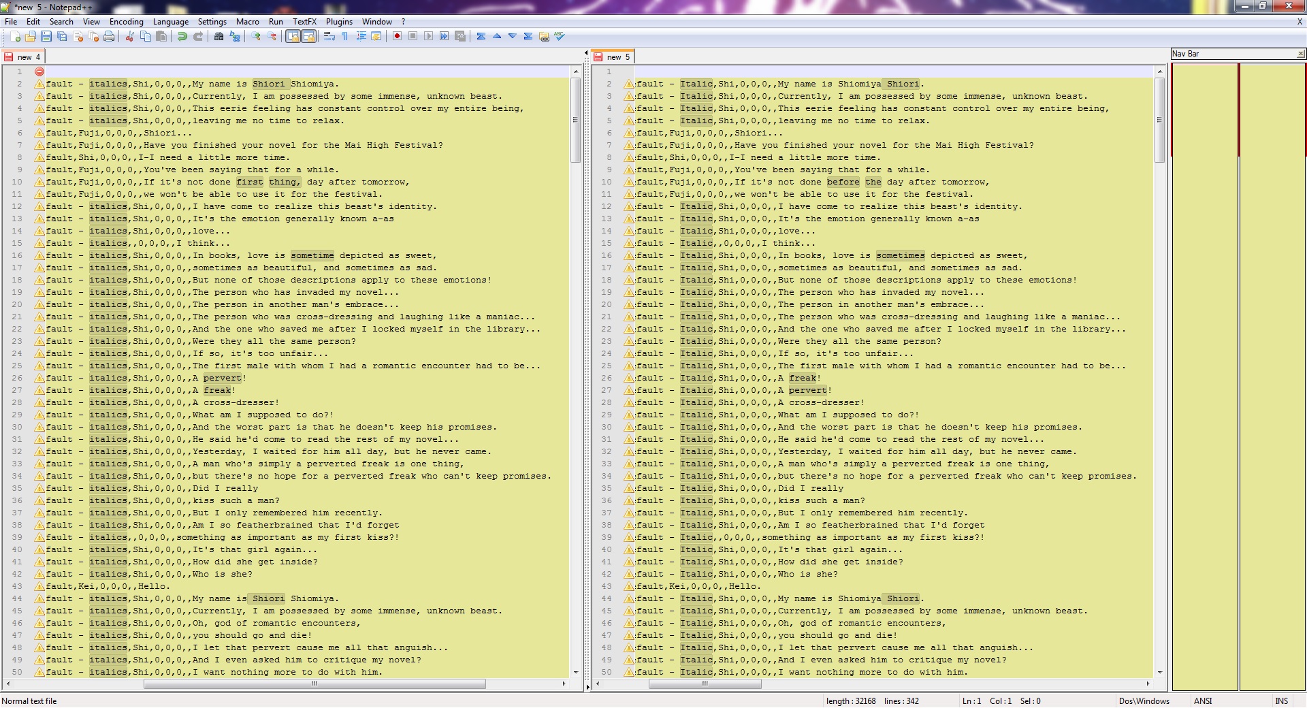The height and width of the screenshot is (708, 1307).
Task: Click the Save All icon
Action: pos(62,36)
